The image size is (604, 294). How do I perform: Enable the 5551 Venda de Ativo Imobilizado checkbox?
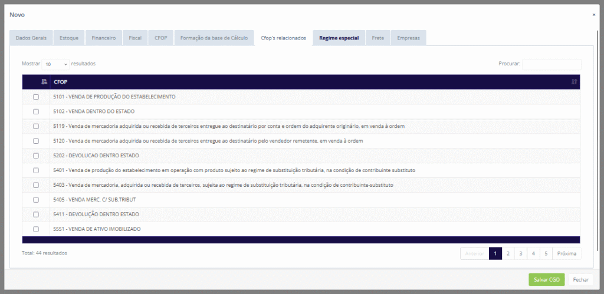(x=36, y=229)
